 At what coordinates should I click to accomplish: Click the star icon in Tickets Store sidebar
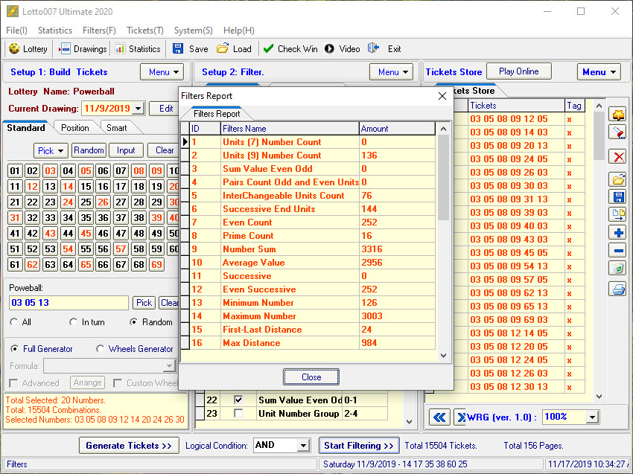point(618,115)
